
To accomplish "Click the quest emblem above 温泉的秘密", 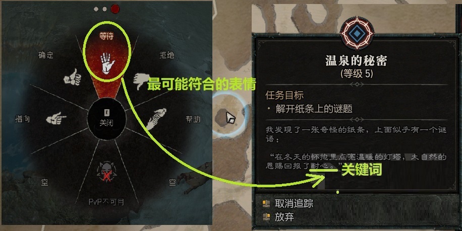I will click(x=357, y=33).
